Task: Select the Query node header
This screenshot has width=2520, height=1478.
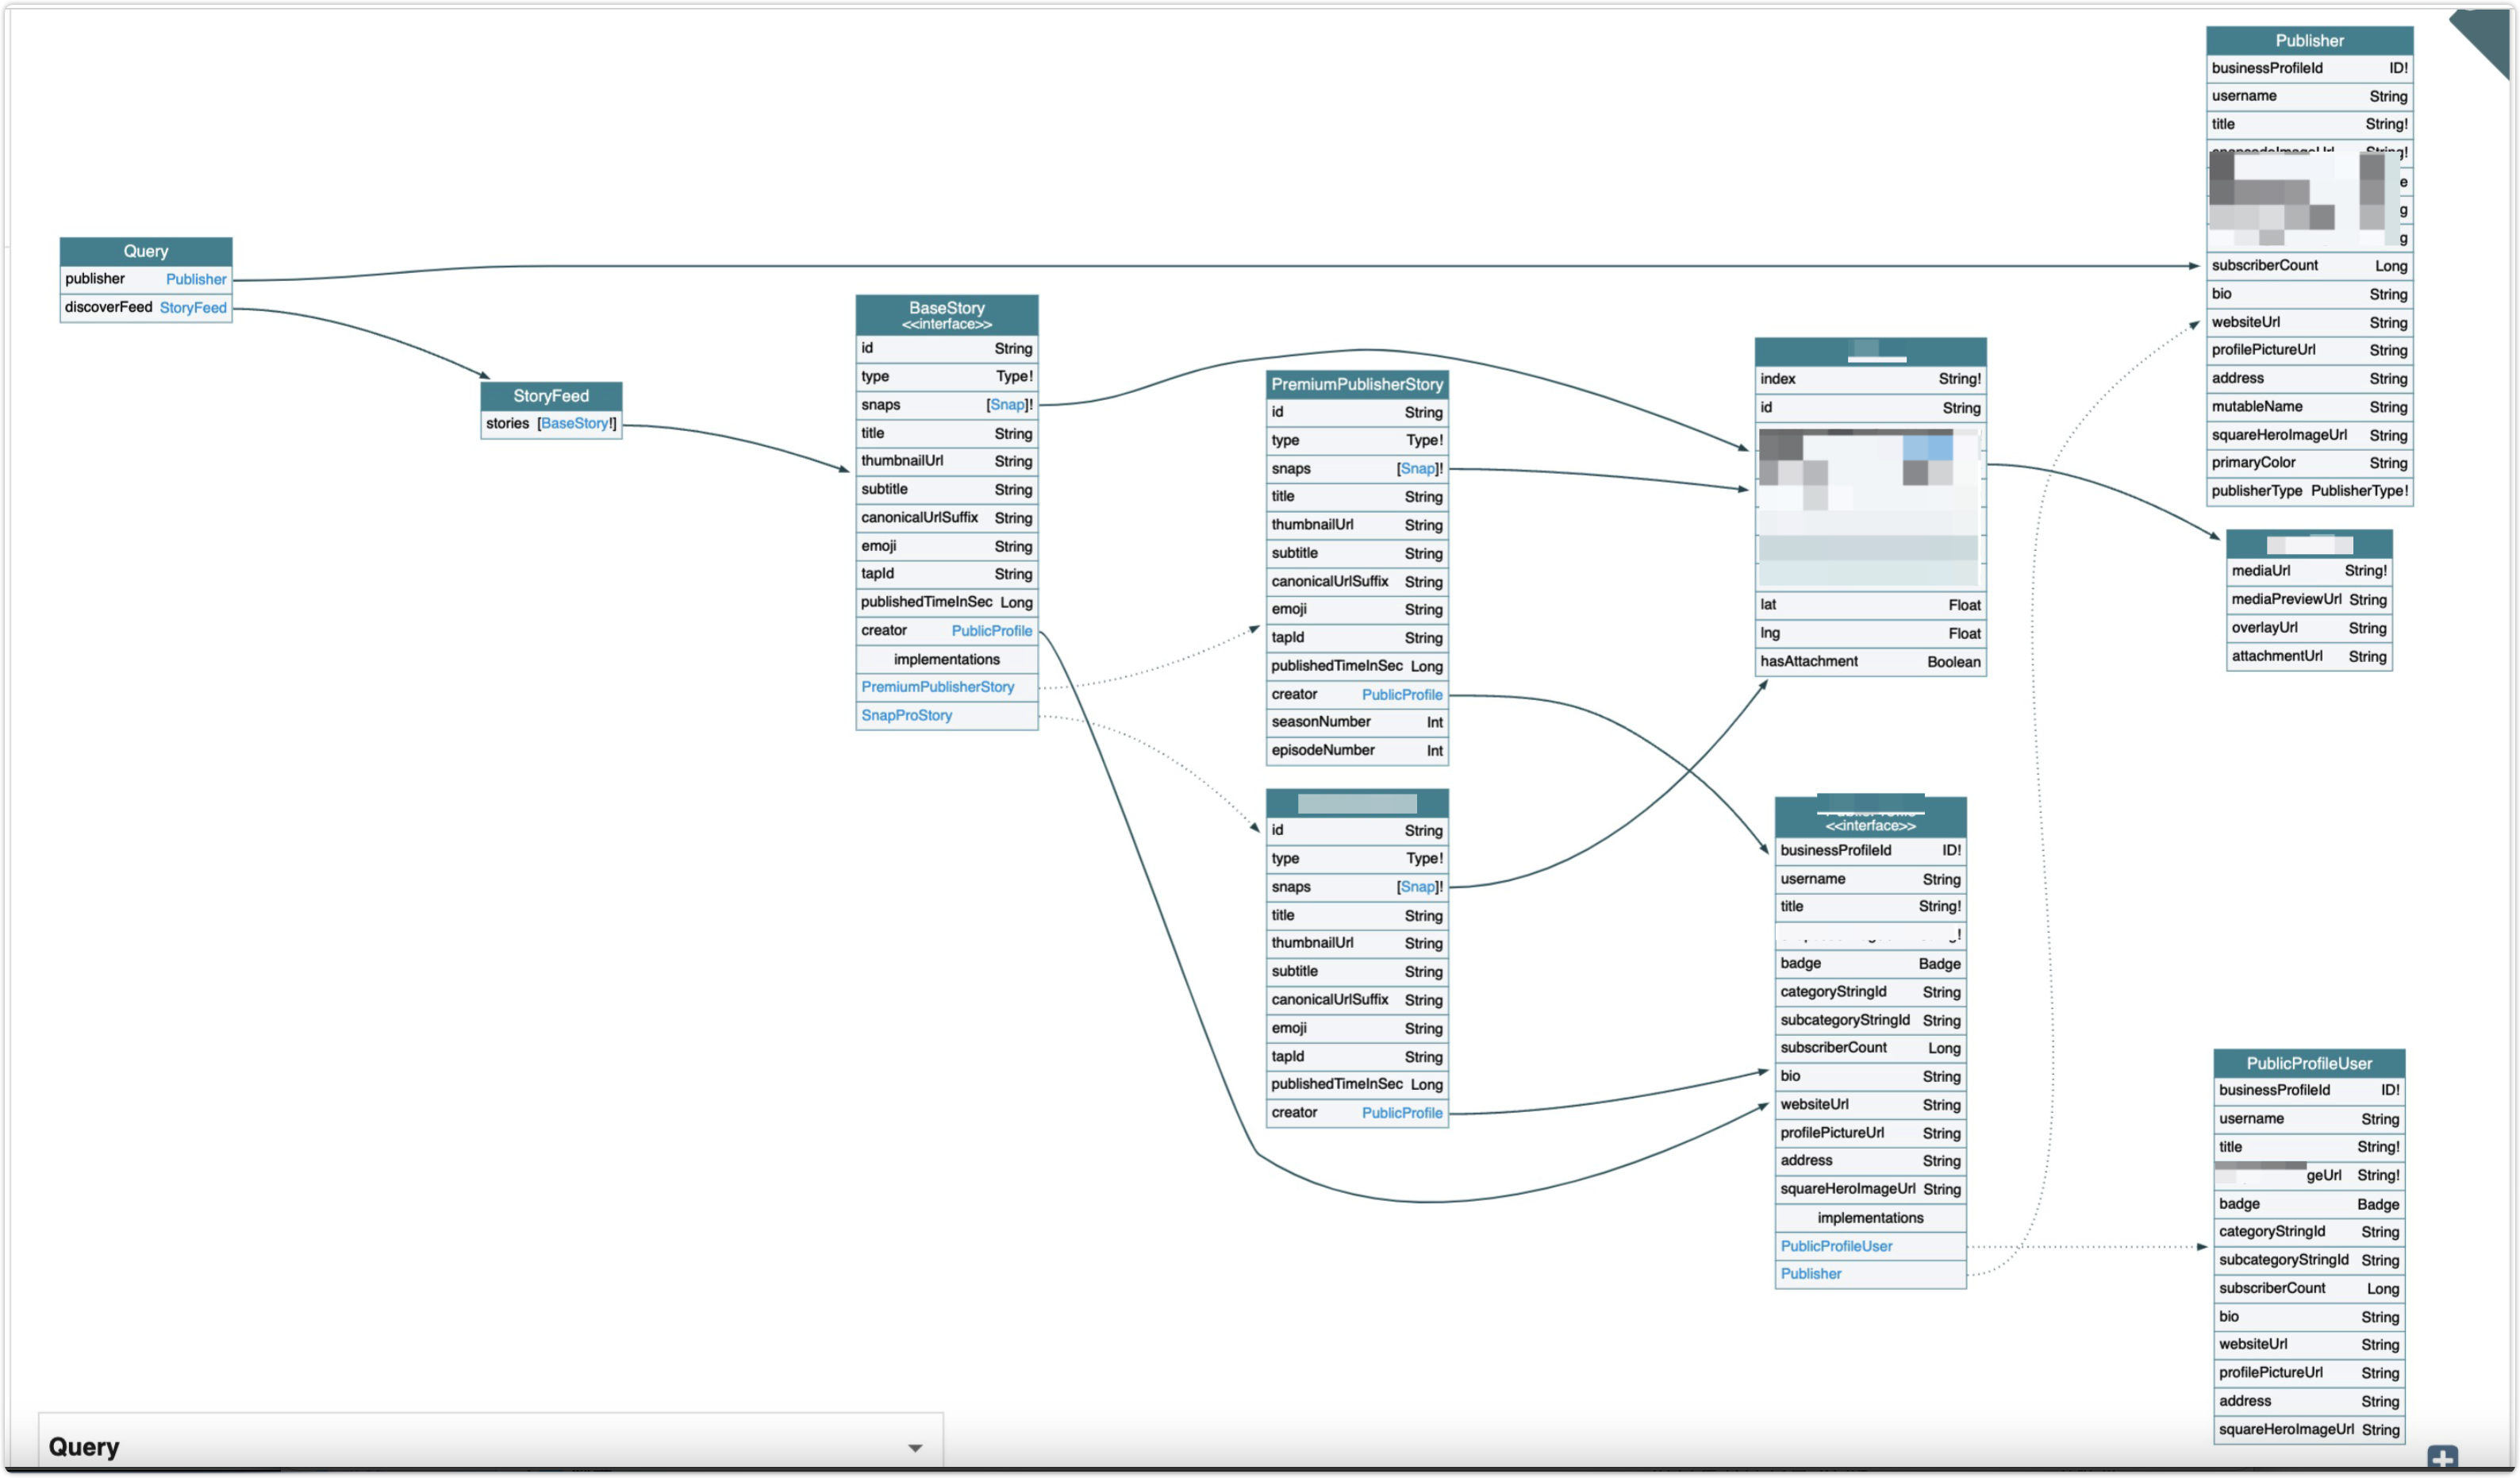Action: pyautogui.click(x=146, y=251)
